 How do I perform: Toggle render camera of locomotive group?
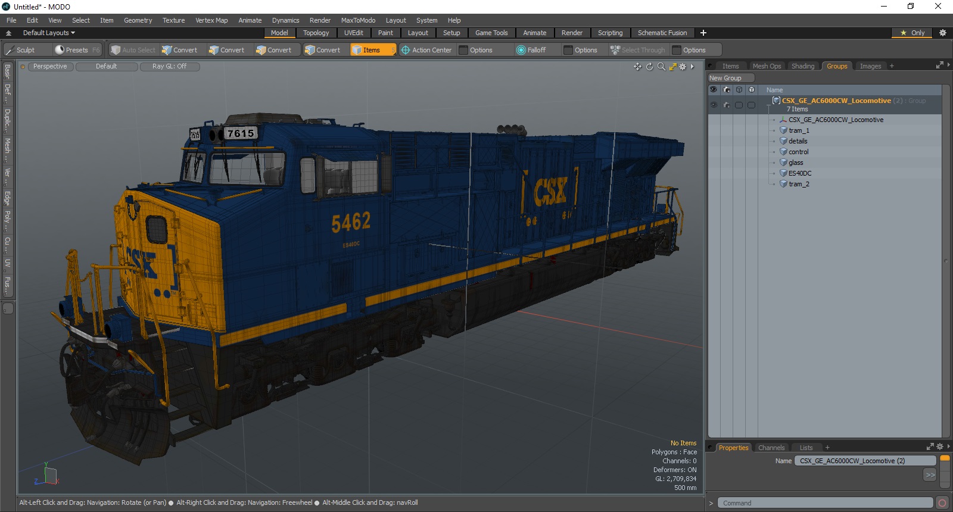pos(726,105)
